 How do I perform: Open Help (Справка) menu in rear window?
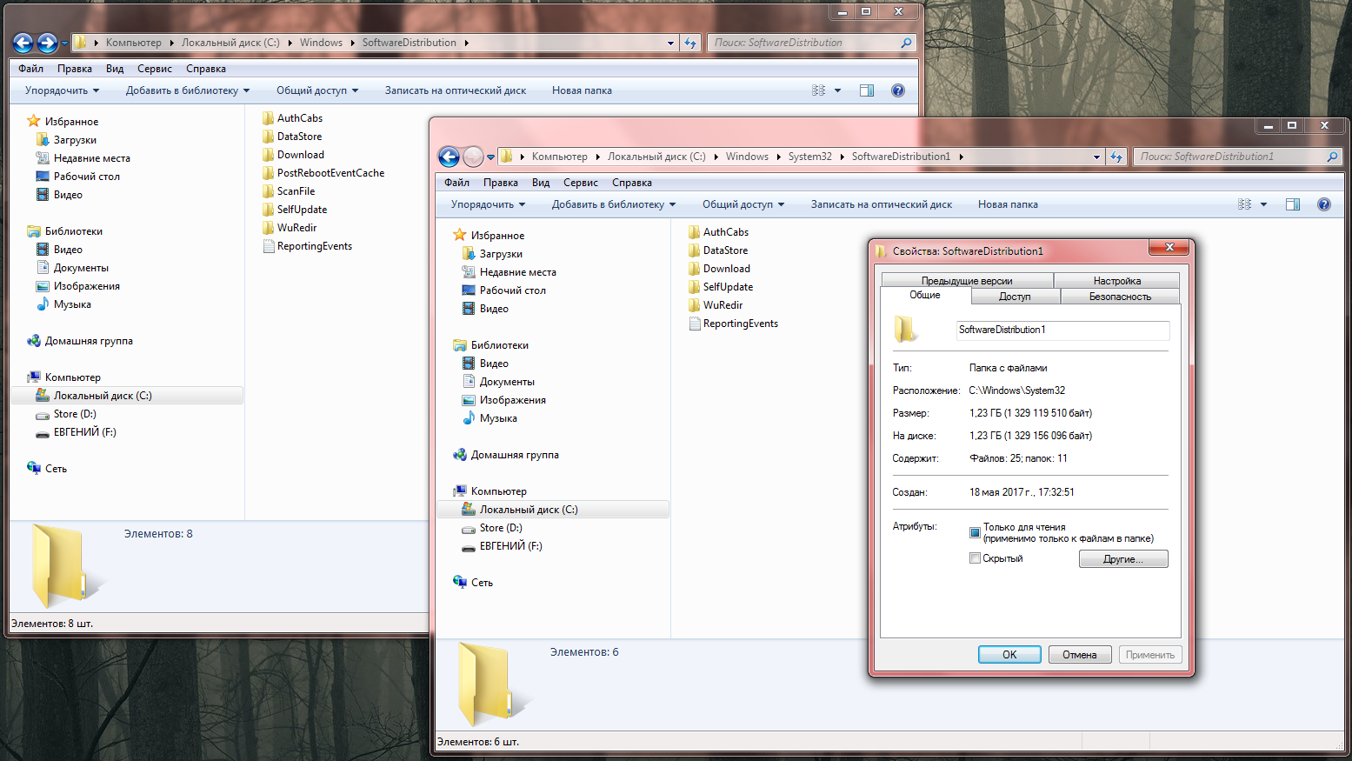click(x=205, y=69)
